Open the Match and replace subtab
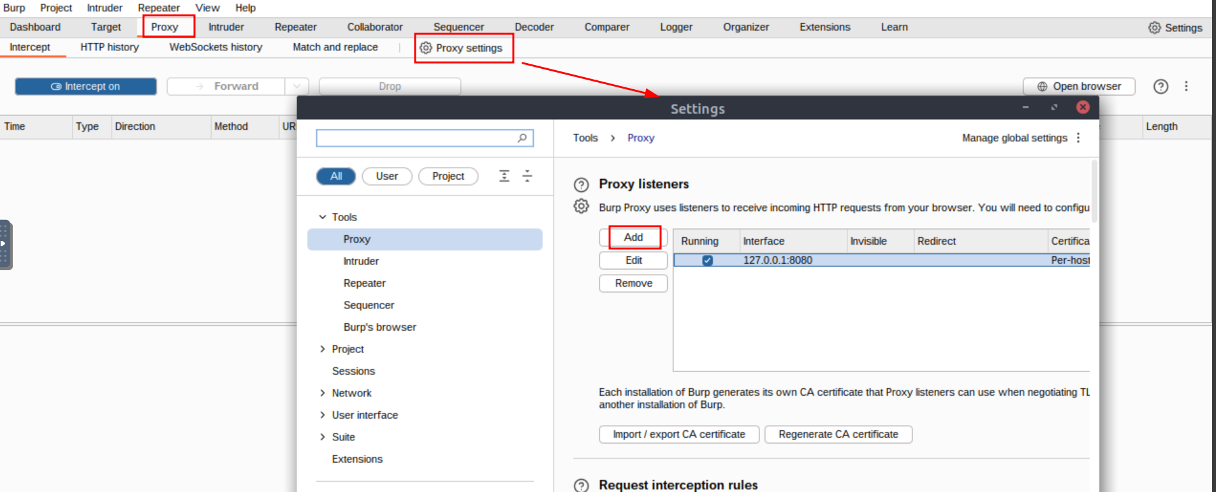Image resolution: width=1216 pixels, height=492 pixels. click(335, 47)
